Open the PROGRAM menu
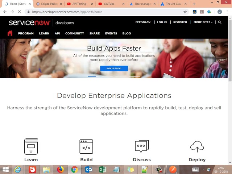Viewport: 232px width, 174px height. click(26, 33)
